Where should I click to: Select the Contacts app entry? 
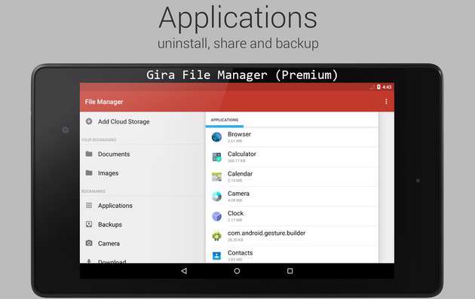[292, 255]
